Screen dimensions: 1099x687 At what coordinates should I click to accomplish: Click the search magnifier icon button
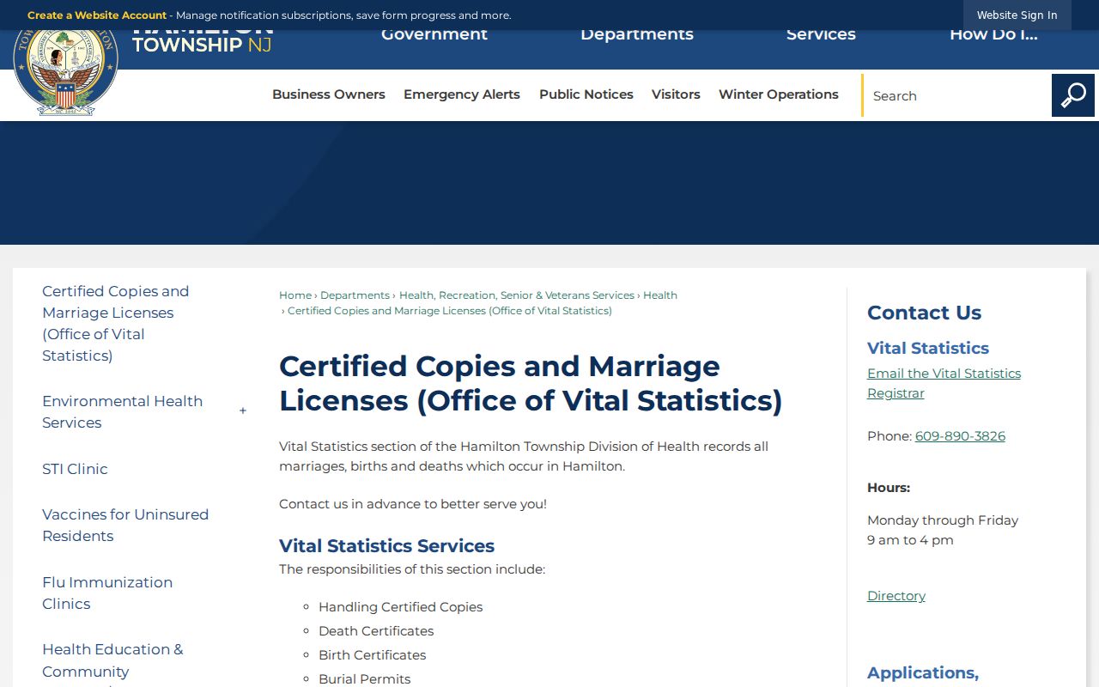click(1073, 95)
